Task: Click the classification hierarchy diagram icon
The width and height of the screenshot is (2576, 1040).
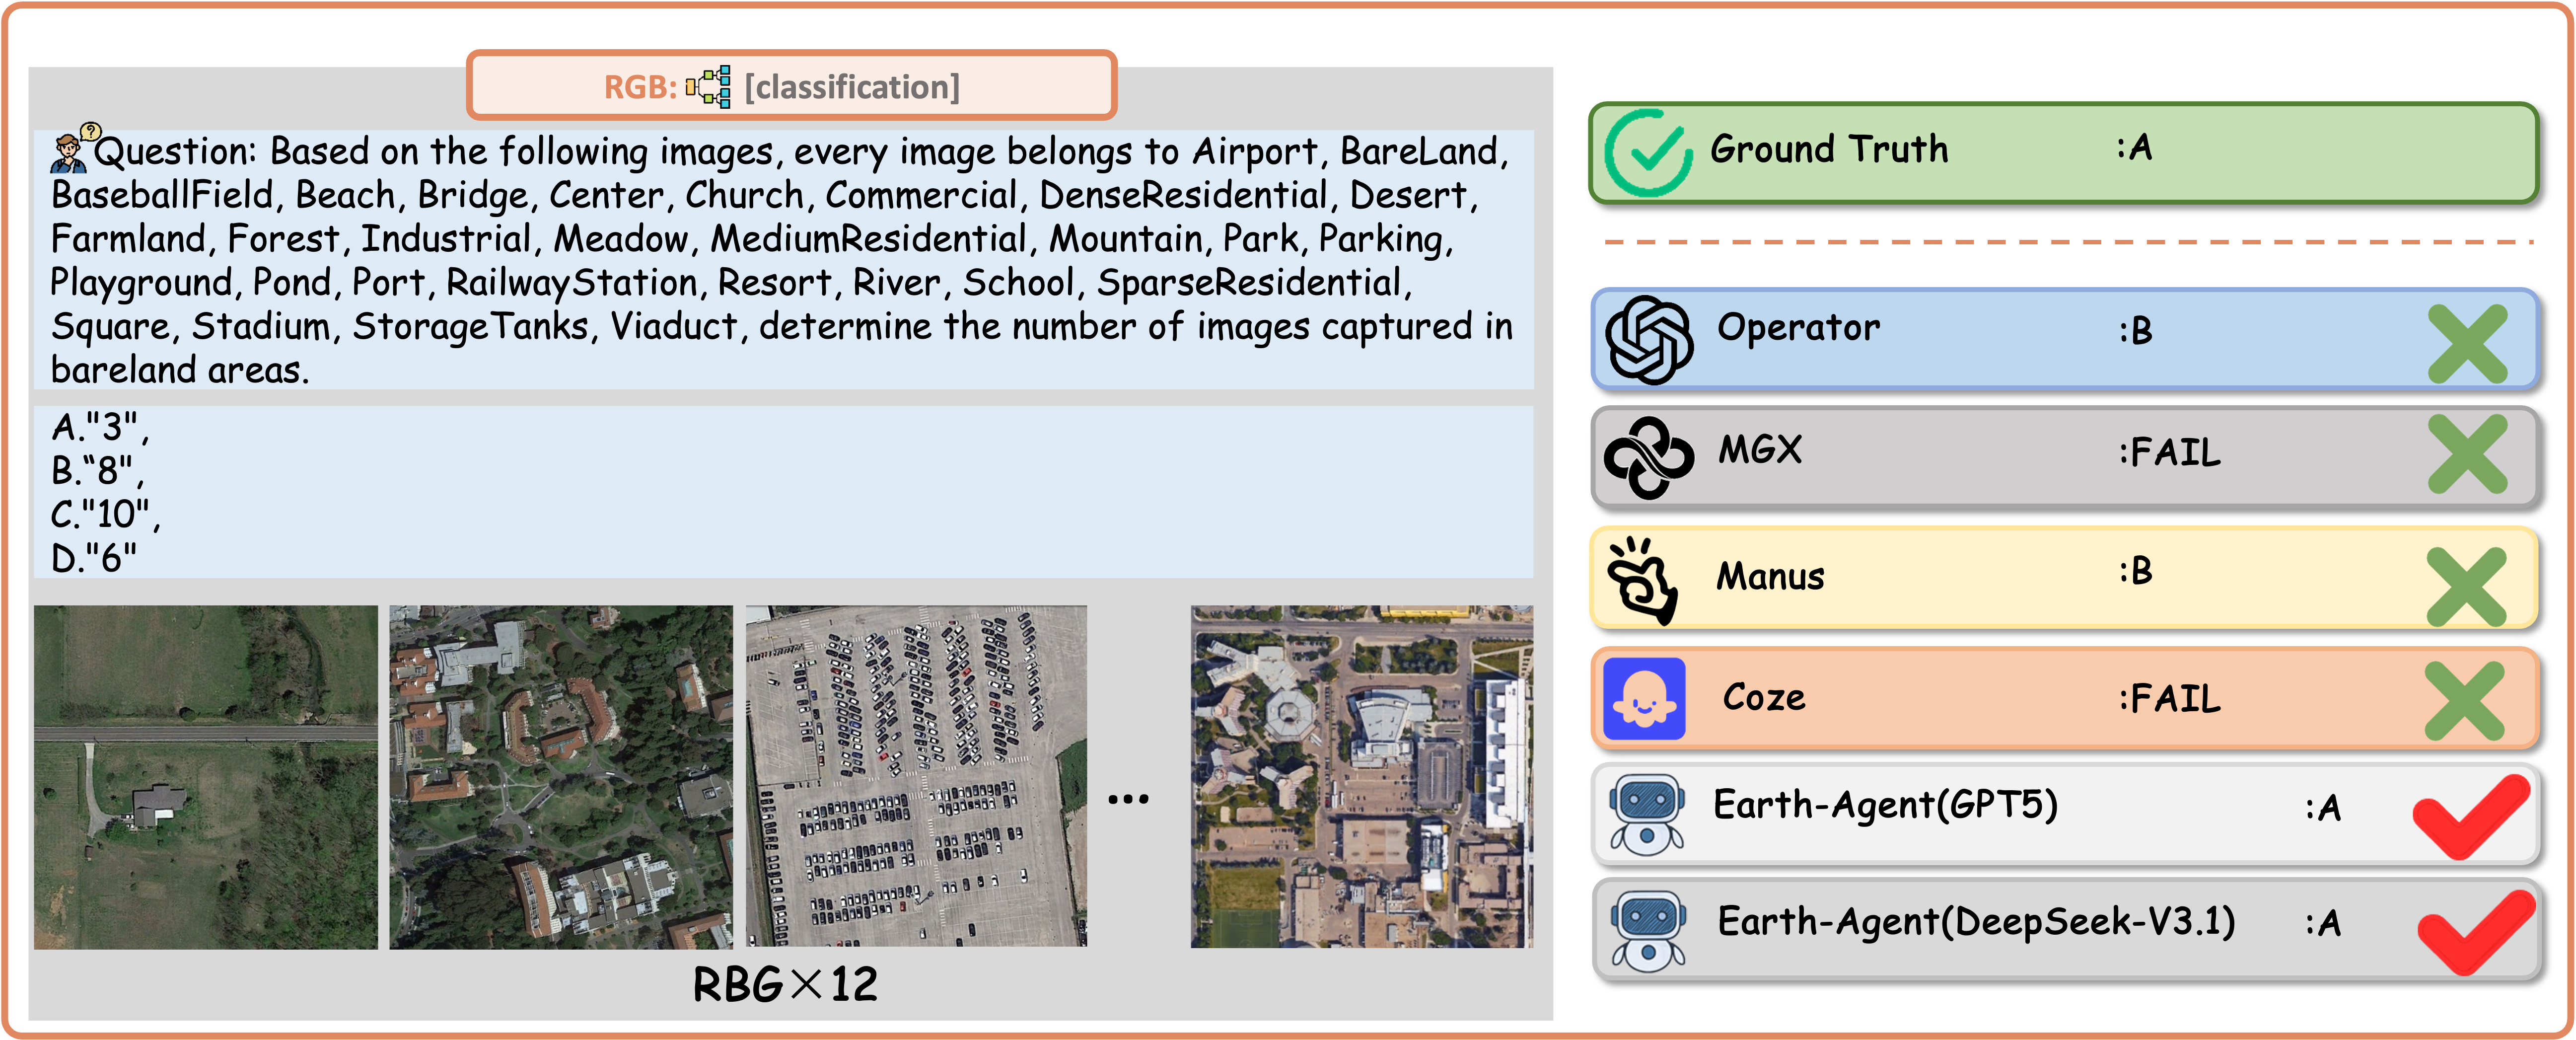Action: point(708,87)
